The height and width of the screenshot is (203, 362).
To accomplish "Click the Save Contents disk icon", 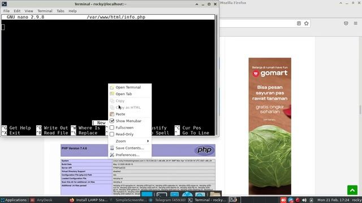I will [x=112, y=148].
